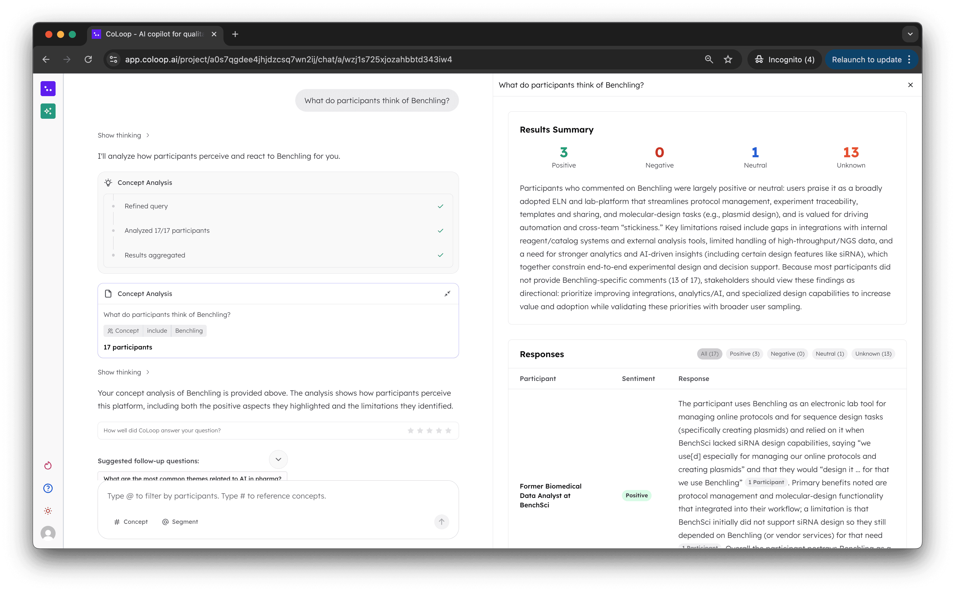Bookmark the page with the star icon
This screenshot has height=592, width=955.
click(728, 59)
